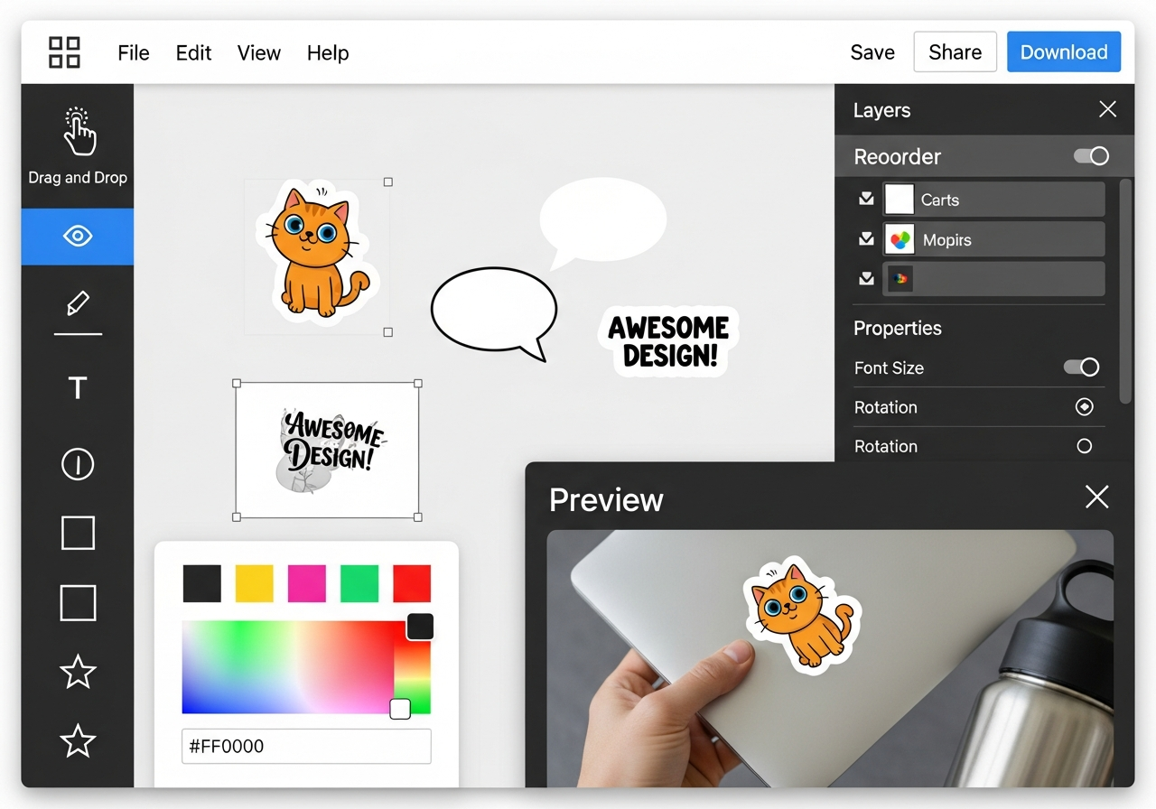Select the magenta color swatch

coord(306,582)
